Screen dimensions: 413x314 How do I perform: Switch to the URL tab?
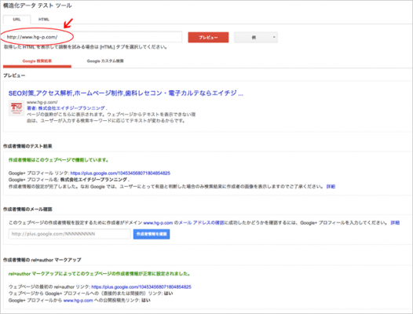[x=16, y=20]
